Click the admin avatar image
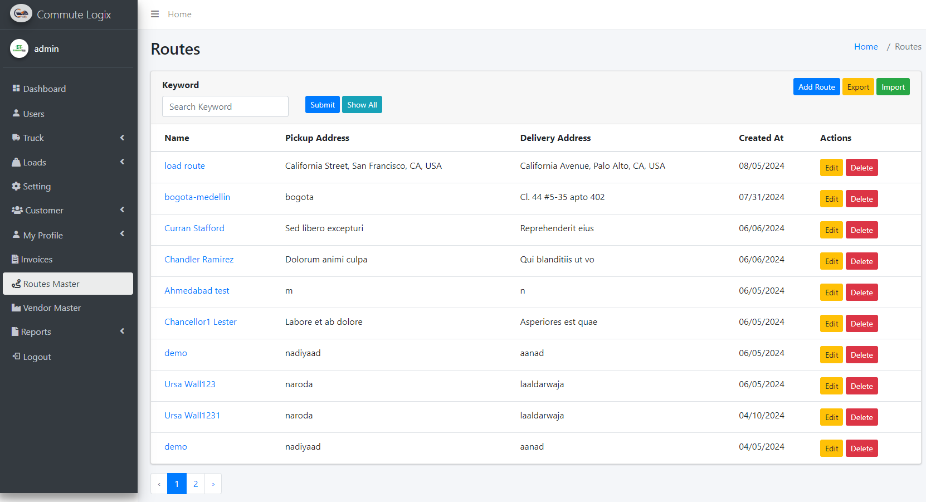Screen dimensions: 926x502 19,48
